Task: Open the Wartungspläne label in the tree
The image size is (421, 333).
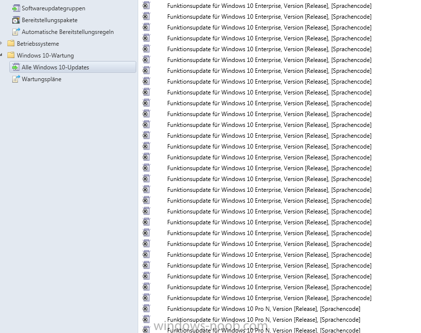Action: (x=42, y=79)
